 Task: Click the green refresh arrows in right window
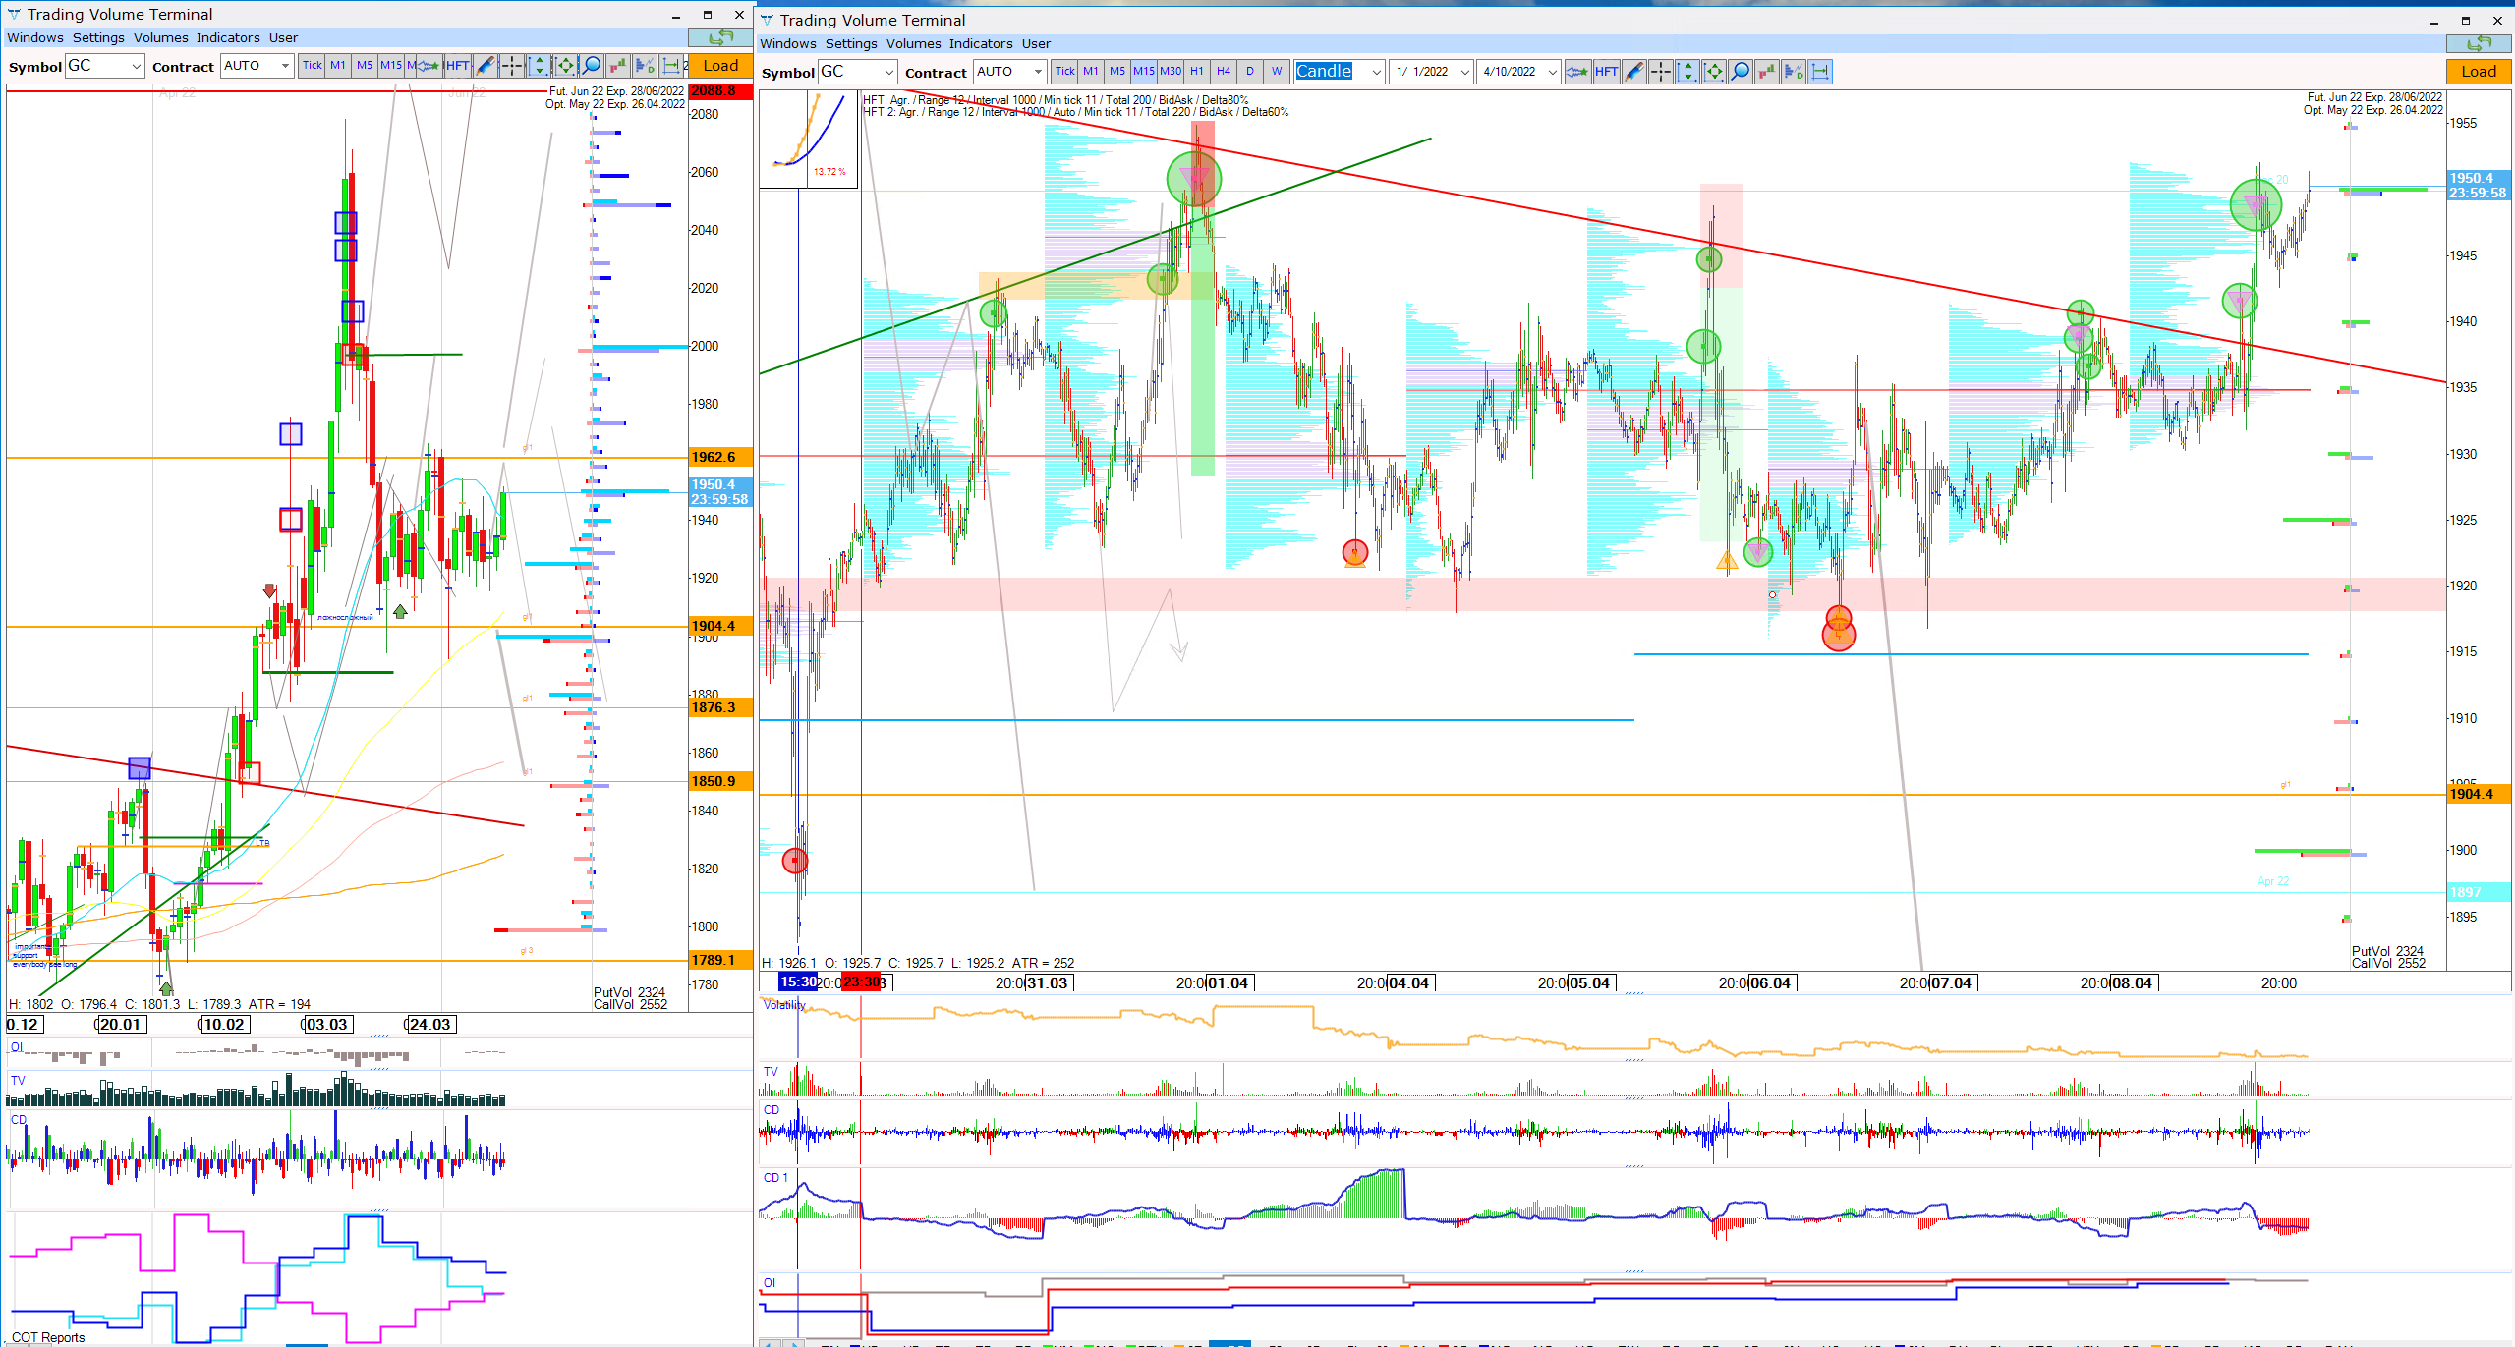tap(2479, 43)
